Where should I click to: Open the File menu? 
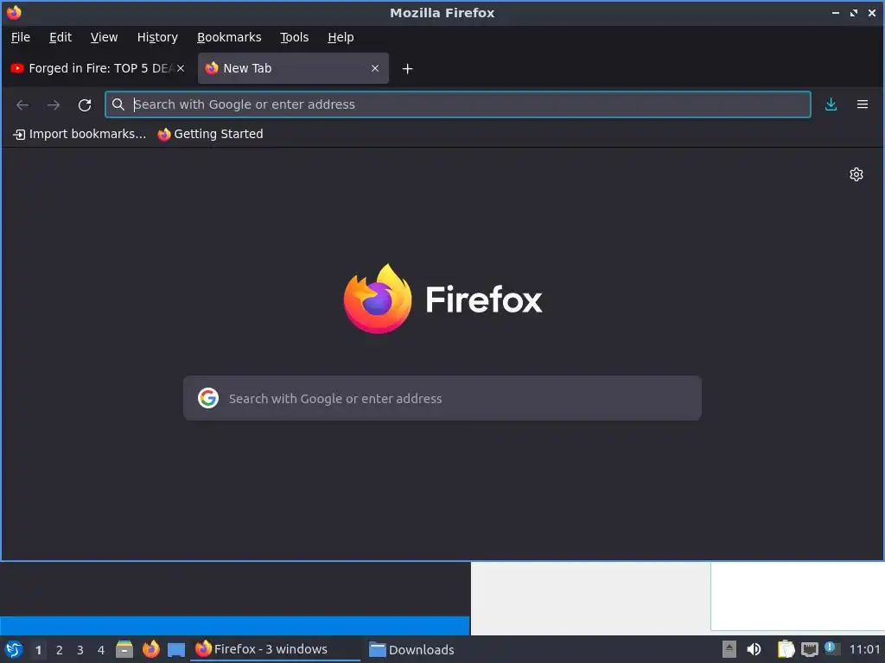[x=21, y=37]
